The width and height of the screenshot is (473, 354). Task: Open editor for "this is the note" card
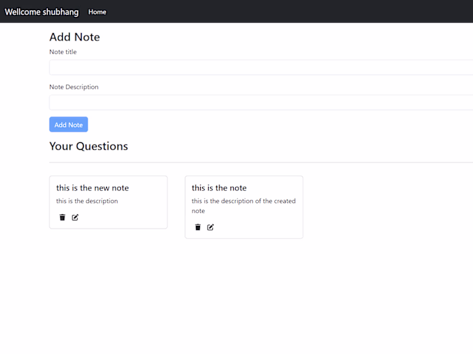210,227
